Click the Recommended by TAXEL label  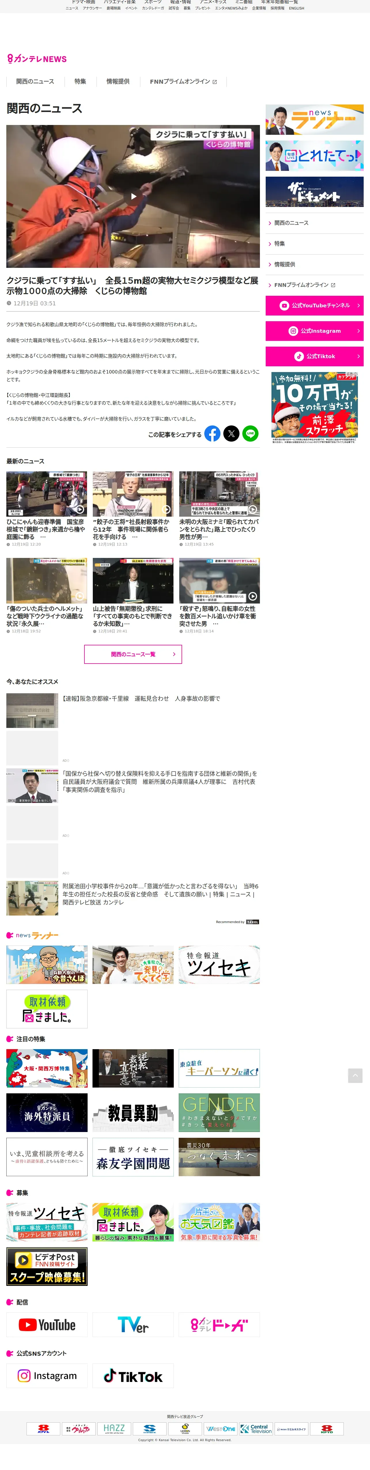point(237,922)
